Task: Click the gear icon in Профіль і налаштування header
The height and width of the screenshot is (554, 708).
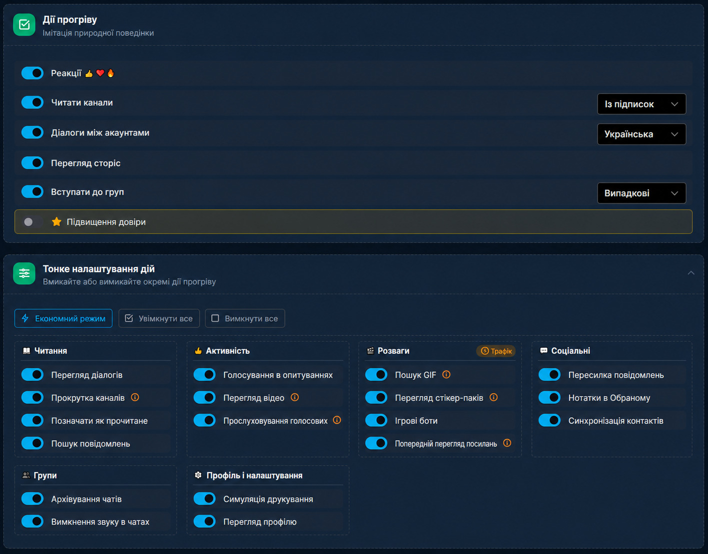Action: (198, 475)
